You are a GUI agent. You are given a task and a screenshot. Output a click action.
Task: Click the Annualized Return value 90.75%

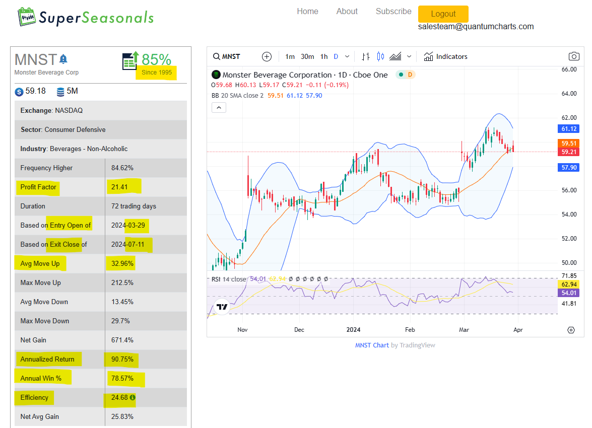pyautogui.click(x=122, y=360)
